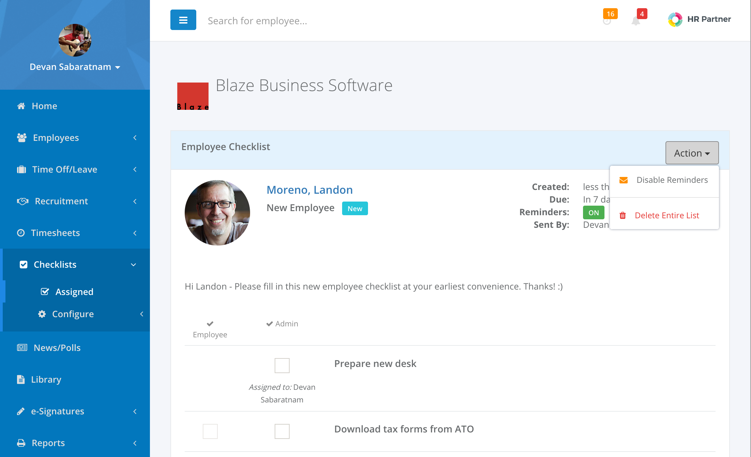Select Delete Entire List from dropdown

[x=667, y=215]
